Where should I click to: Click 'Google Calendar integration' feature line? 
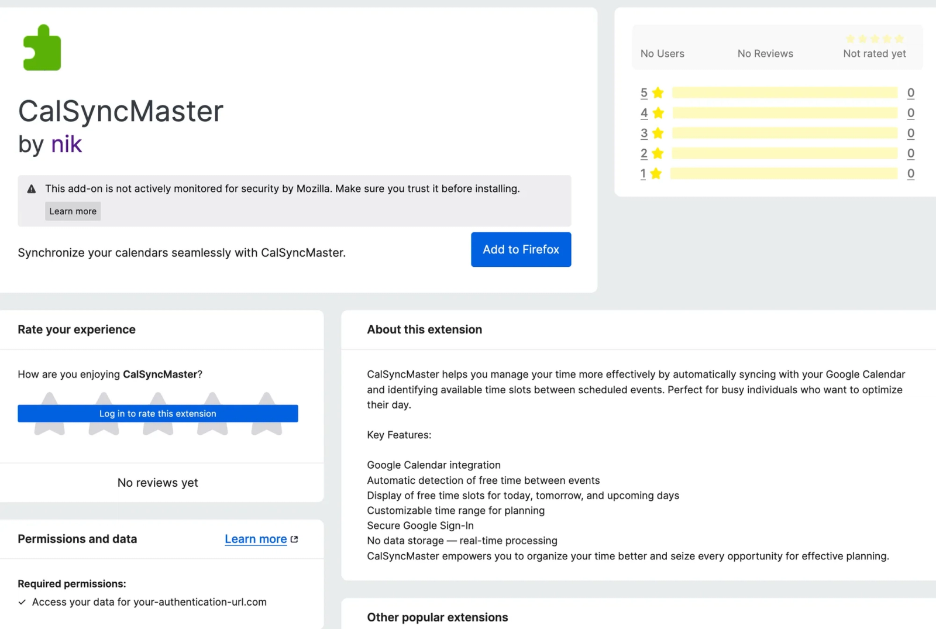[433, 465]
